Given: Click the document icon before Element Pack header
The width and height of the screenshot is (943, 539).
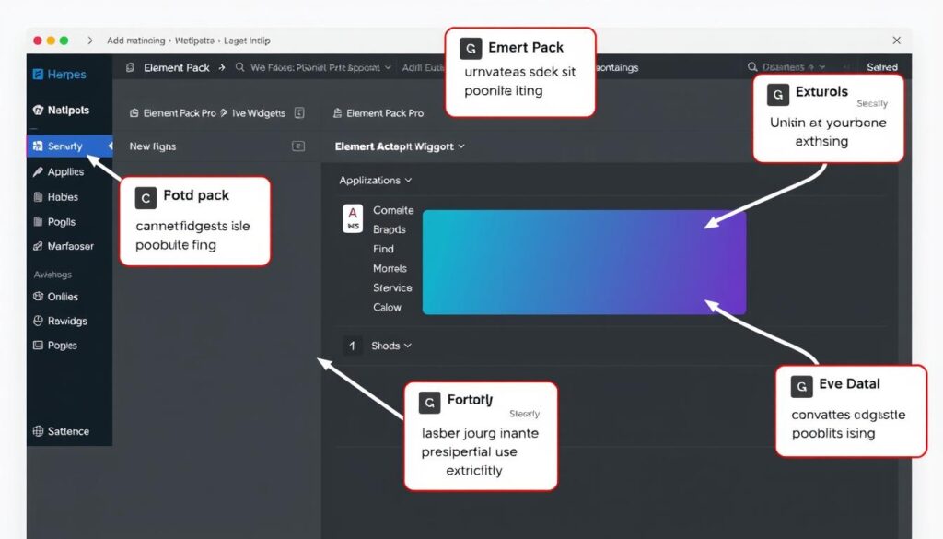Looking at the screenshot, I should coord(130,68).
